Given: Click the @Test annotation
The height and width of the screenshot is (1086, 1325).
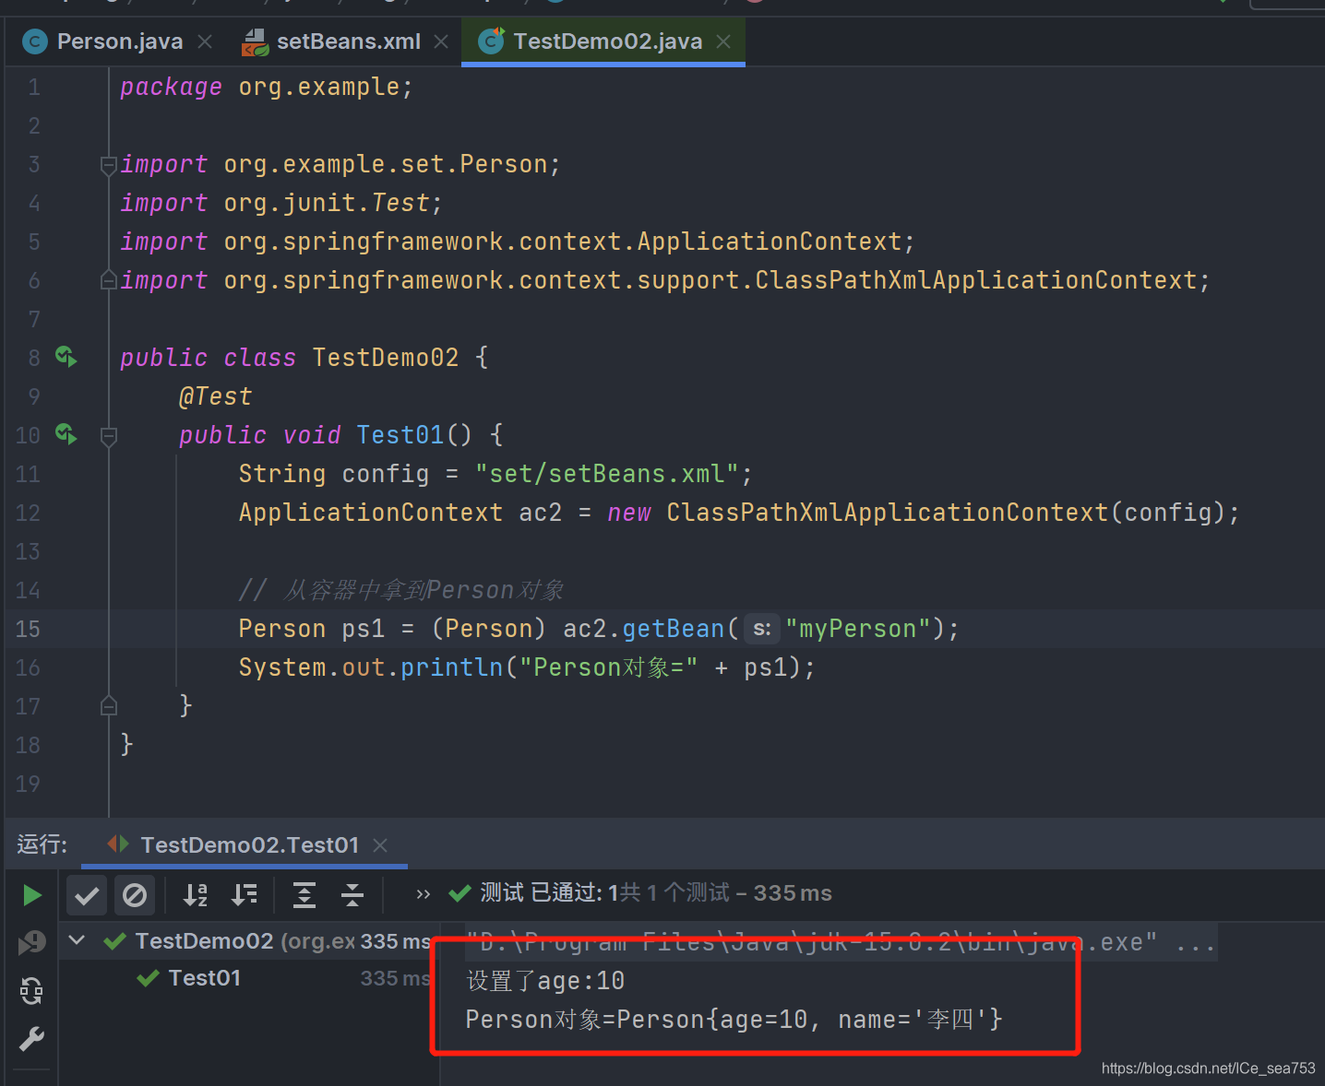Looking at the screenshot, I should pyautogui.click(x=215, y=396).
